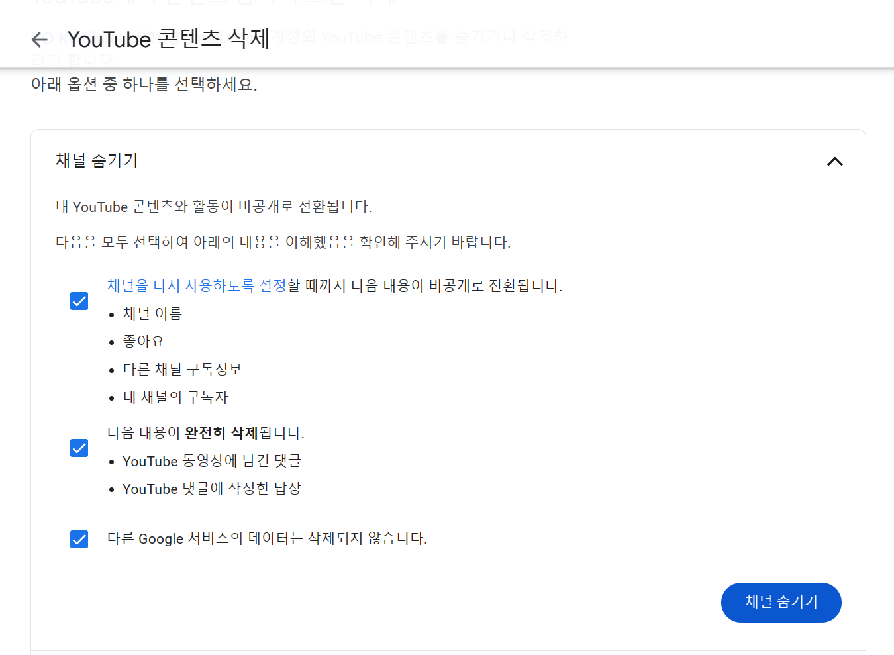Click the 다른 채널 구독정보 bullet
This screenshot has height=655, width=894.
[x=182, y=370]
